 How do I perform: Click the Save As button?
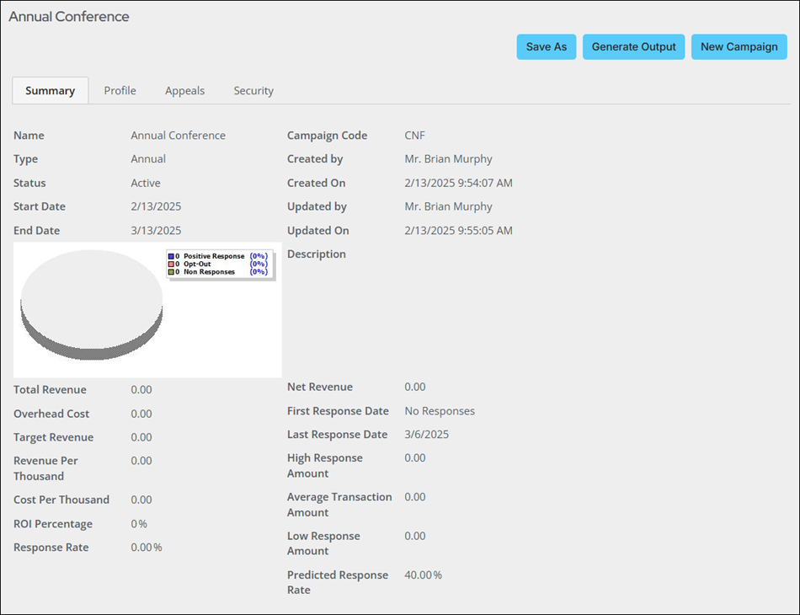546,47
